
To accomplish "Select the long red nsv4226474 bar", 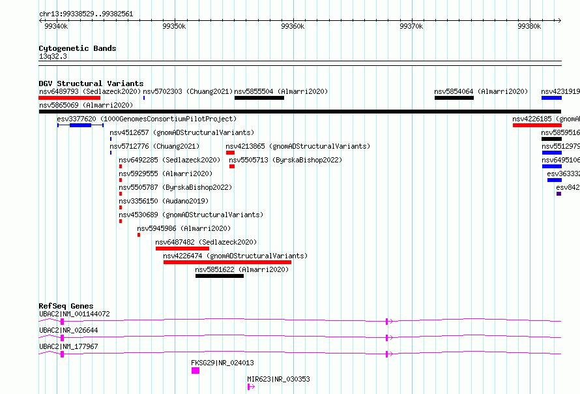I will click(x=227, y=262).
